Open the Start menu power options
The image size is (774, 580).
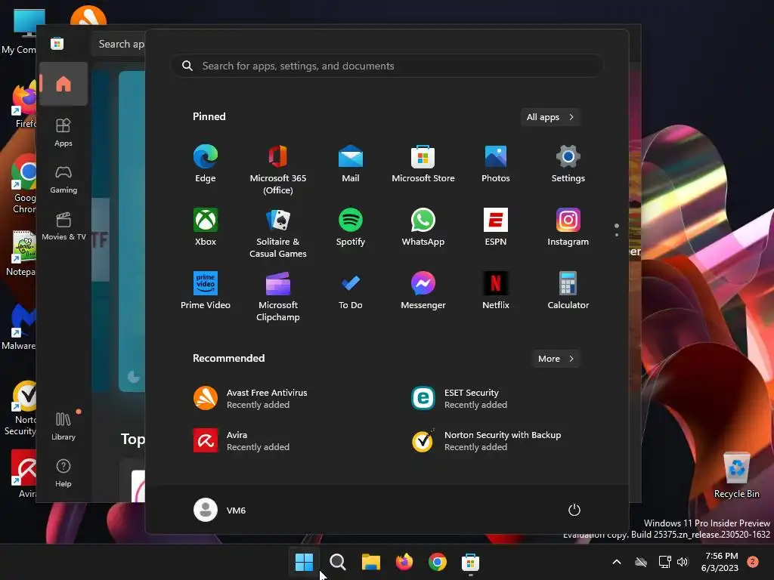click(x=574, y=510)
